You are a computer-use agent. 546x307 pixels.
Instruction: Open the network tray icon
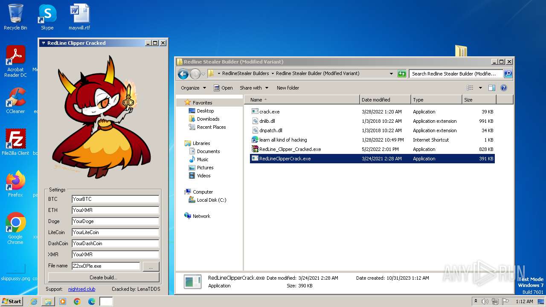click(x=495, y=301)
